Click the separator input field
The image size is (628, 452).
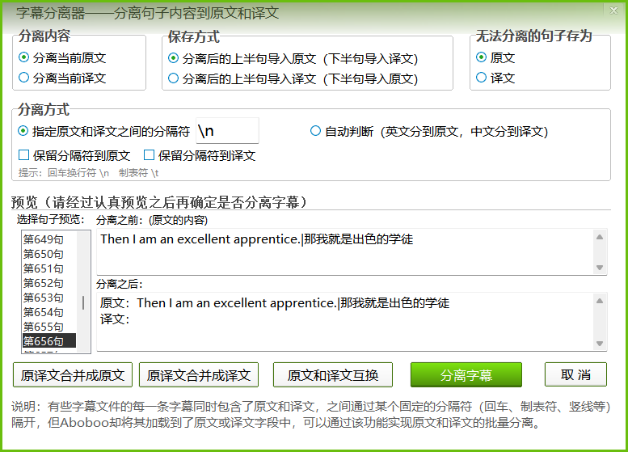pos(226,131)
